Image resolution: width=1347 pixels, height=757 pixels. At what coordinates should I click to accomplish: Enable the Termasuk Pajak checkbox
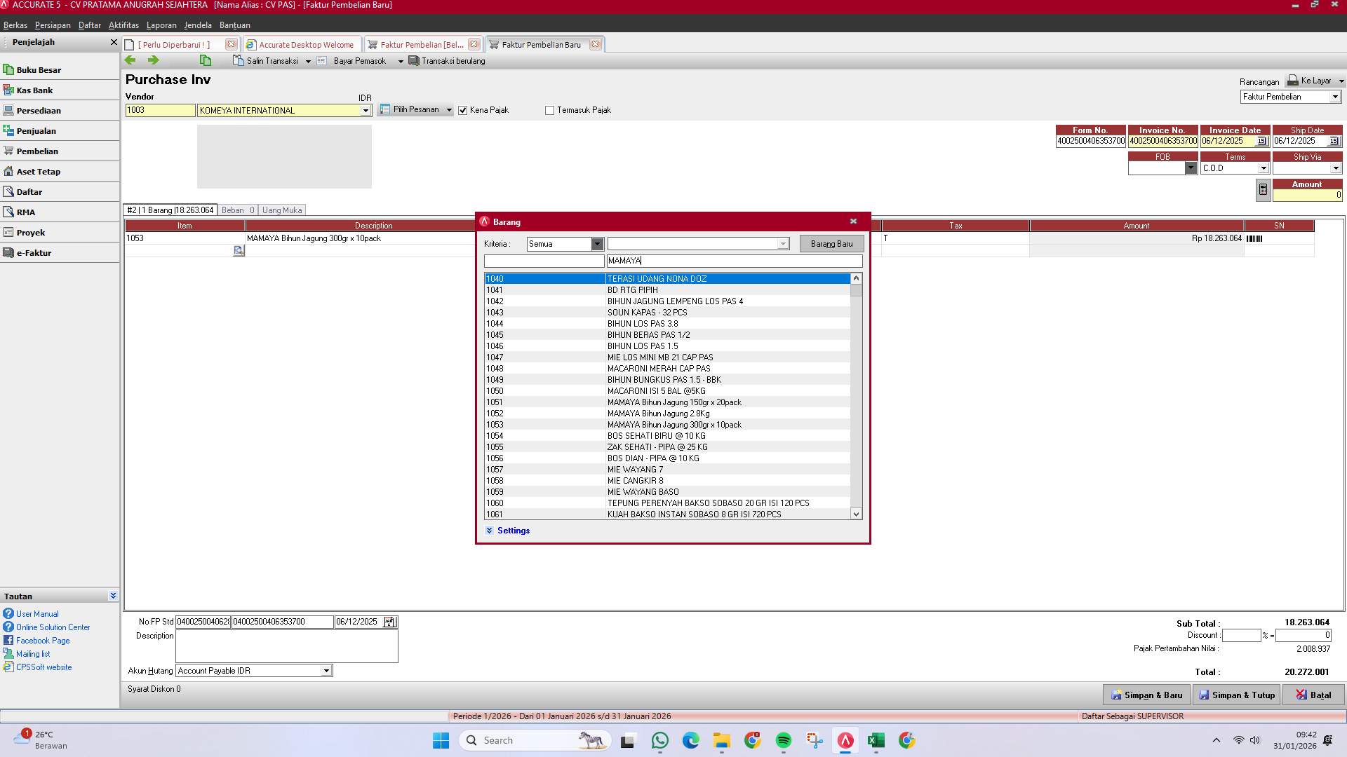pyautogui.click(x=550, y=109)
